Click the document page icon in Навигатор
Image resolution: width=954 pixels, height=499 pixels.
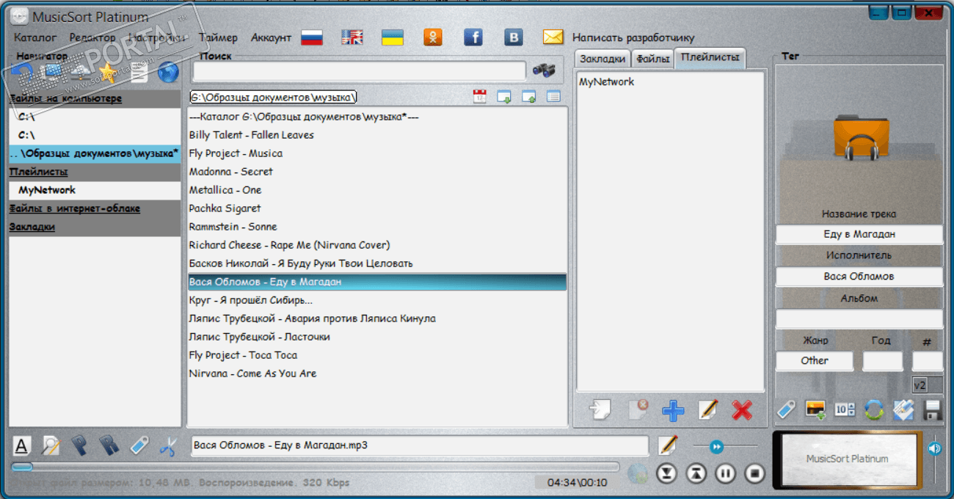pos(139,72)
